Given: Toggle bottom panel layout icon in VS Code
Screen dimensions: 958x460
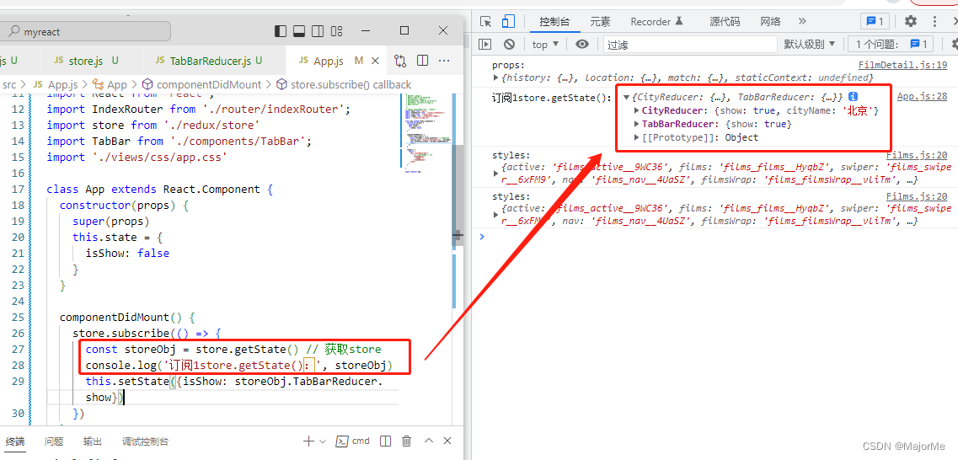Looking at the screenshot, I should pyautogui.click(x=299, y=30).
